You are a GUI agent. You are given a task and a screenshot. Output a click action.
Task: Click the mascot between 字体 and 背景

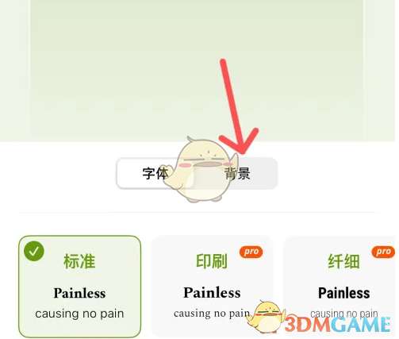point(204,169)
